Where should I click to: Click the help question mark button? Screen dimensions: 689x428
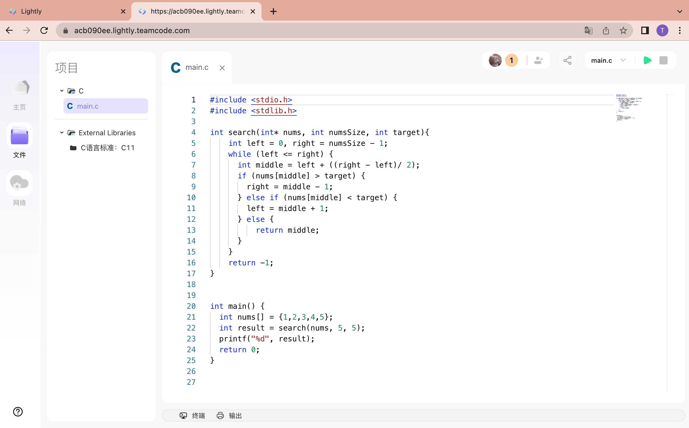18,412
